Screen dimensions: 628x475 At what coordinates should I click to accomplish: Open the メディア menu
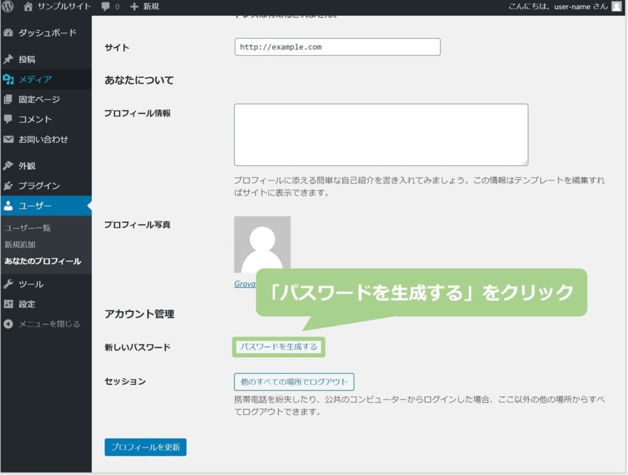click(x=34, y=79)
